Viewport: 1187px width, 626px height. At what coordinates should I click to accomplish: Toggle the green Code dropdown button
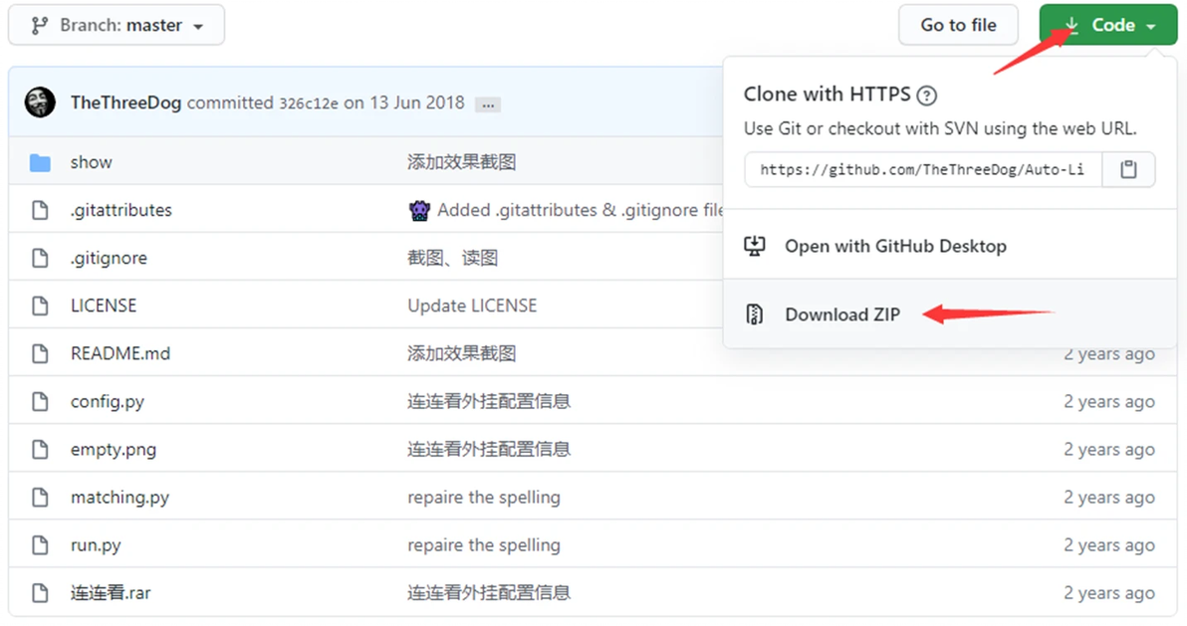coord(1108,26)
